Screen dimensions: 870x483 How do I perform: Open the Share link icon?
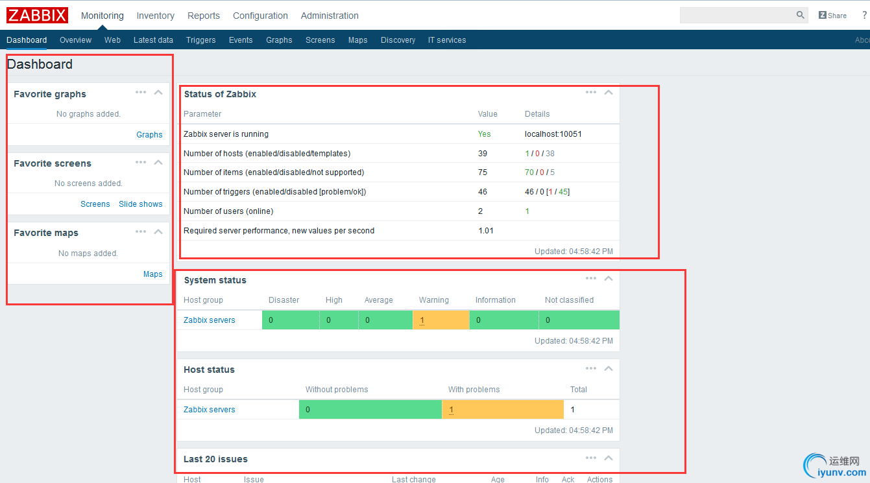(832, 15)
